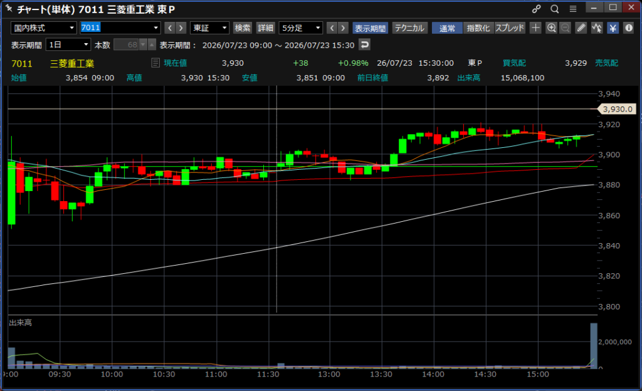Switch to 通常 chart mode

point(447,28)
